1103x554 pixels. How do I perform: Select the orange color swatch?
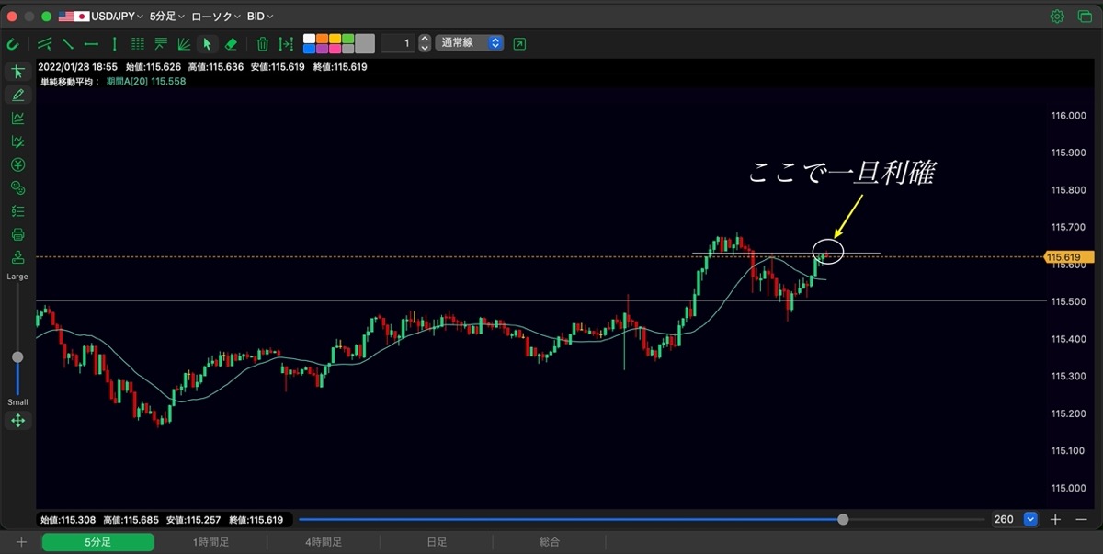tap(322, 39)
